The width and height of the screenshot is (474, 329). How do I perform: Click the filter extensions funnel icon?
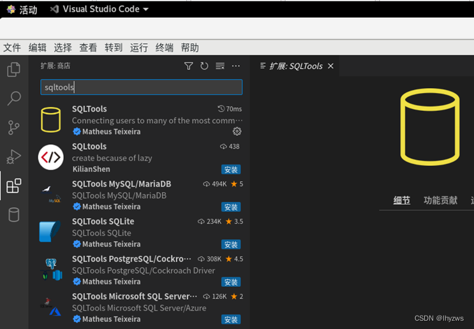189,66
